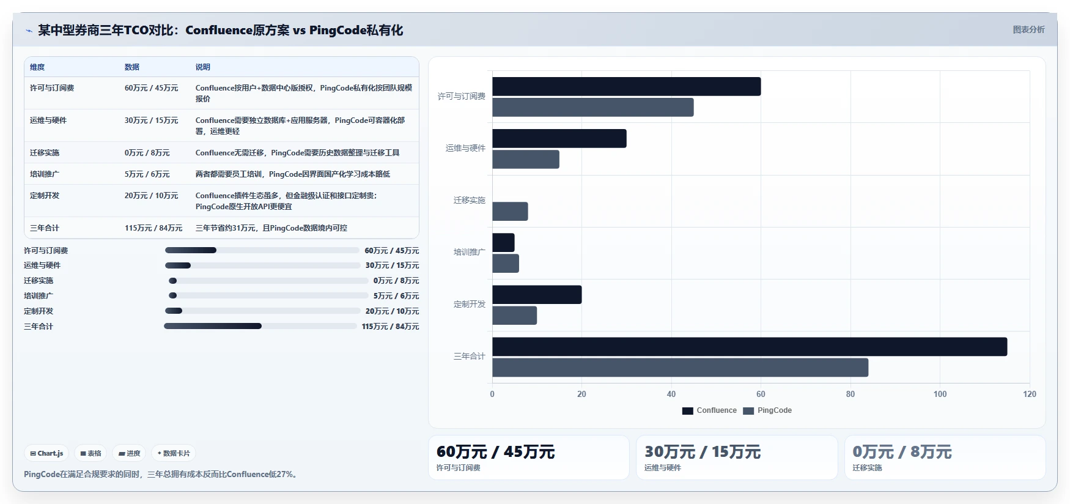Open the 运维与硬件 data card
Viewport: 1070px width, 504px height.
[737, 458]
